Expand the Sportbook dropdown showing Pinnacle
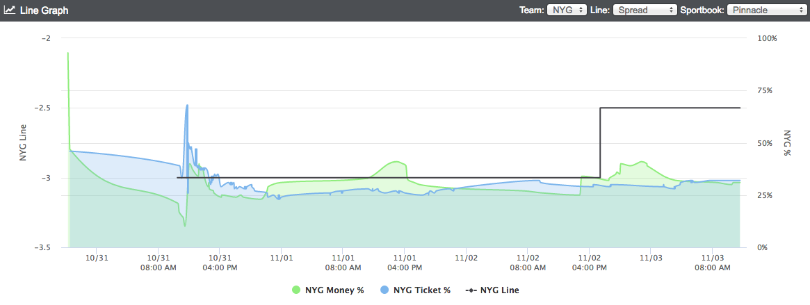810x305 pixels. point(766,10)
